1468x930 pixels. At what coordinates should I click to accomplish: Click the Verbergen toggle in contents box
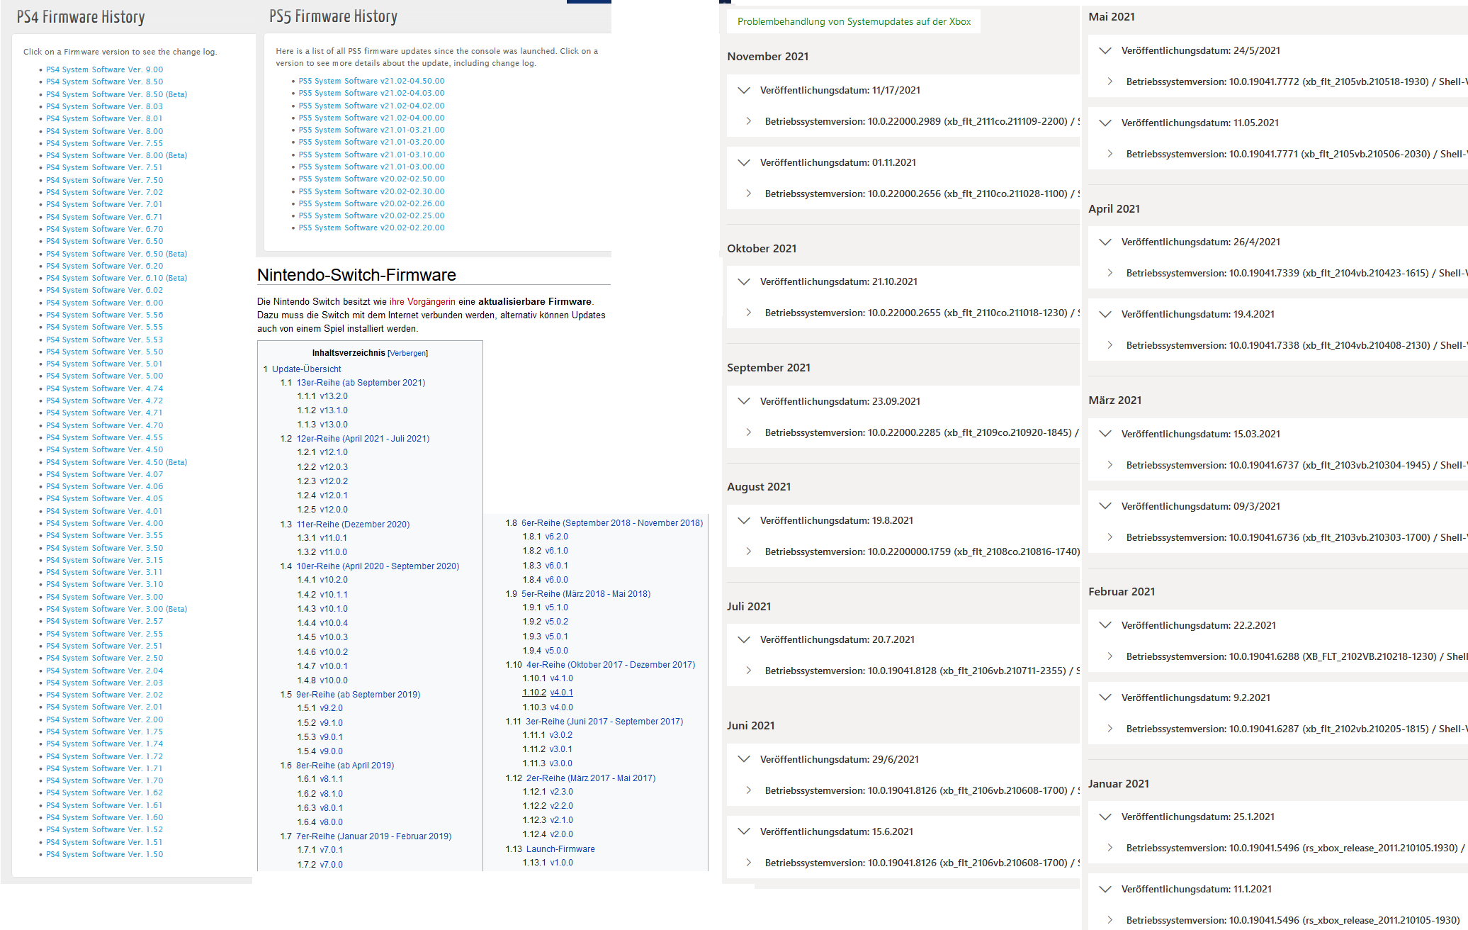[x=408, y=353]
